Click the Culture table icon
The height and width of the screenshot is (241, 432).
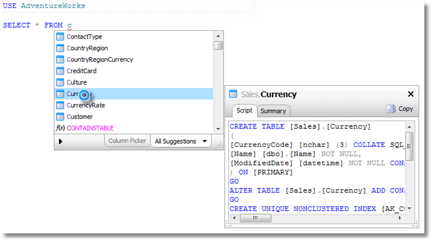tap(61, 83)
